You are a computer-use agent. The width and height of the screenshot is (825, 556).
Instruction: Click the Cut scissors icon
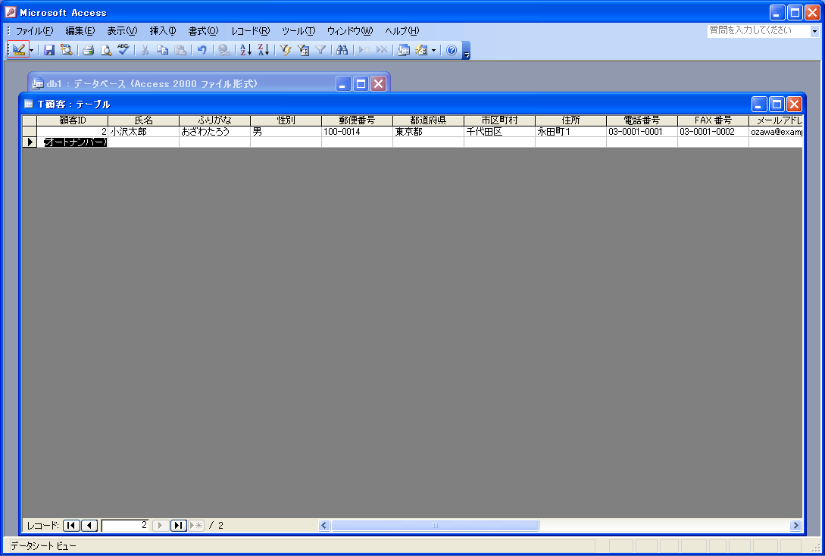pos(145,50)
